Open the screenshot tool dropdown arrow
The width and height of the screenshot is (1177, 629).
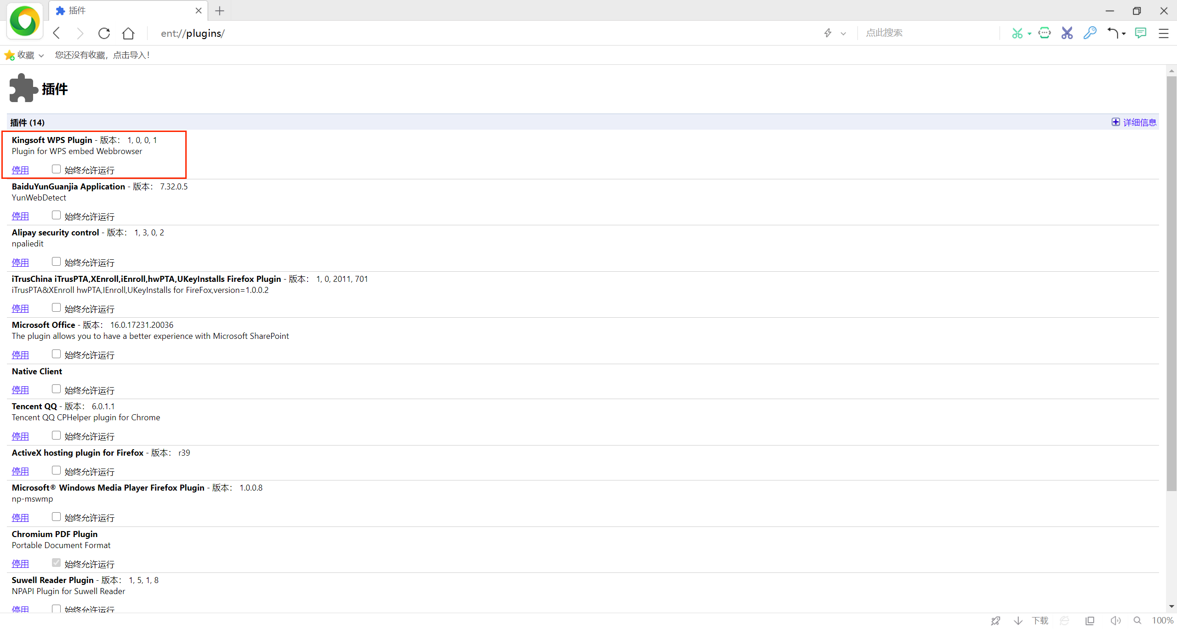click(x=1029, y=34)
